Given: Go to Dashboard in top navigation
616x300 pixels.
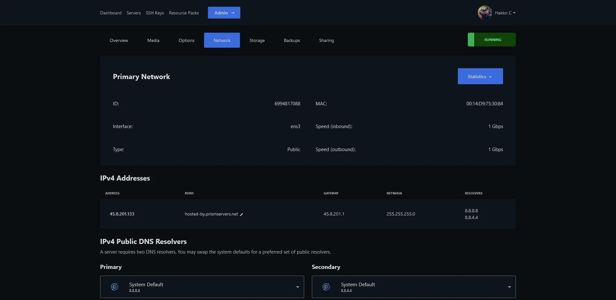Looking at the screenshot, I should click(x=111, y=13).
